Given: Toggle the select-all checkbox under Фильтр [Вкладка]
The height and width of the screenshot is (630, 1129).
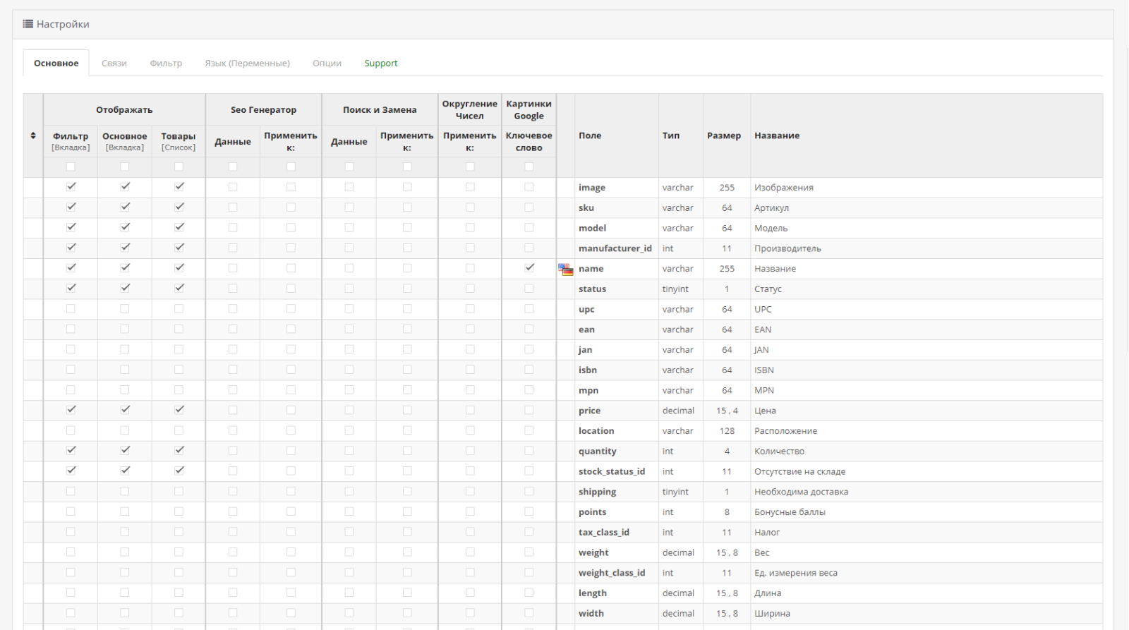Looking at the screenshot, I should [x=71, y=167].
